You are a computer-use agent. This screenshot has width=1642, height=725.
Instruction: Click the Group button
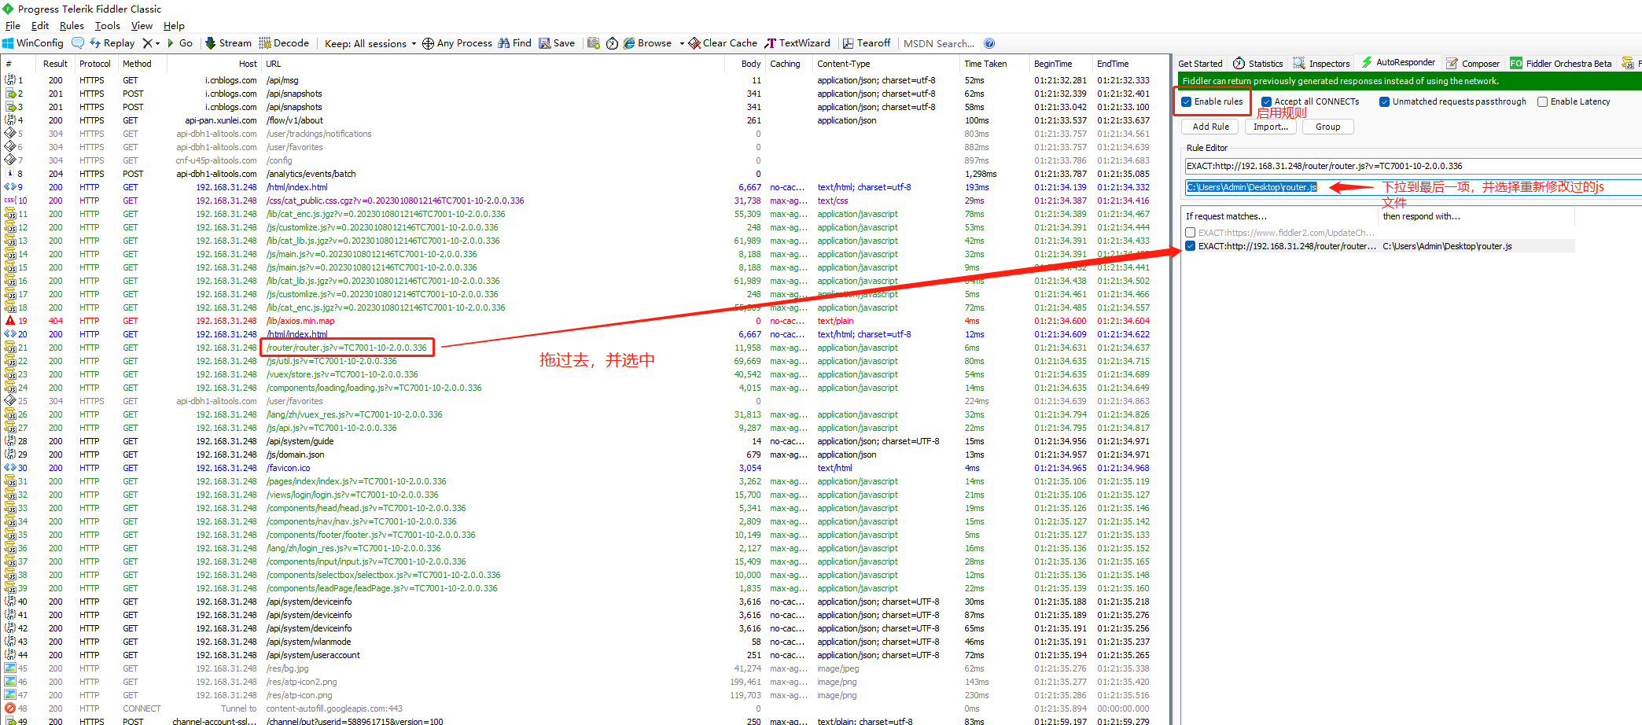[1328, 127]
